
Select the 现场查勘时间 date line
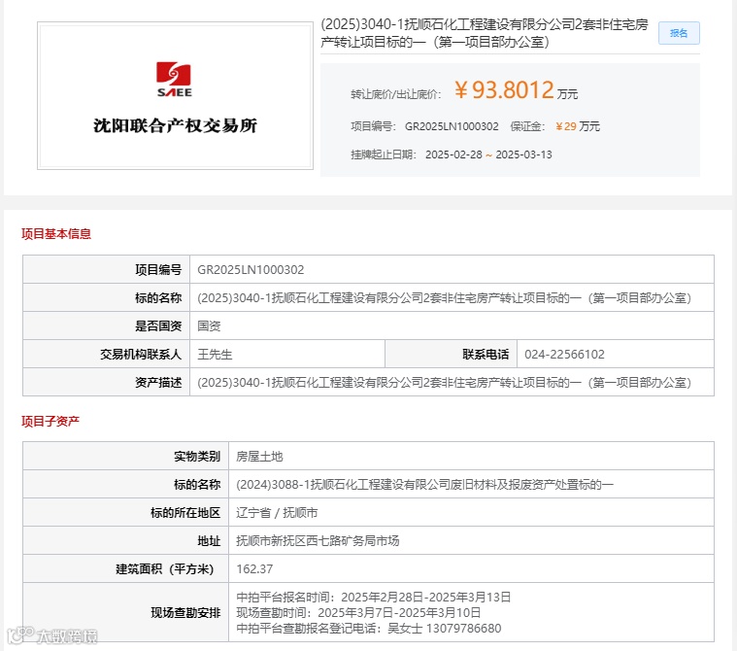coord(358,613)
